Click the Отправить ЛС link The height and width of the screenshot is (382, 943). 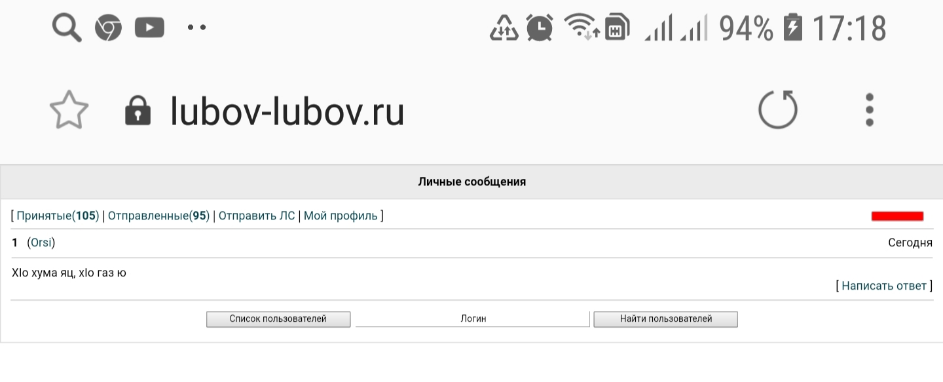[257, 216]
